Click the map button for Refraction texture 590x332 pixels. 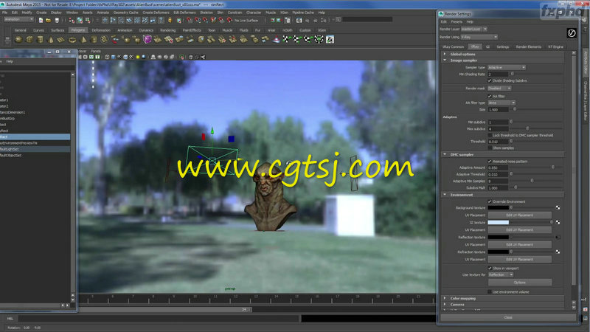pos(558,252)
